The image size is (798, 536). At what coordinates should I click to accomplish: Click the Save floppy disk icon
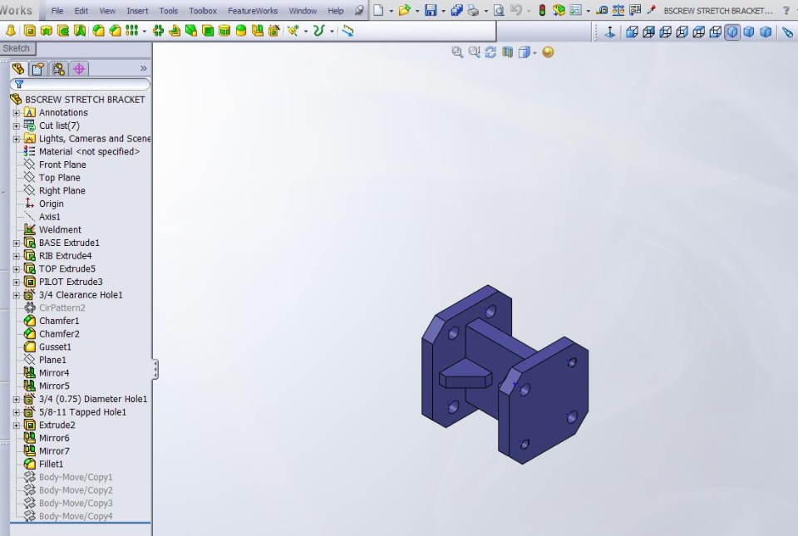[431, 10]
